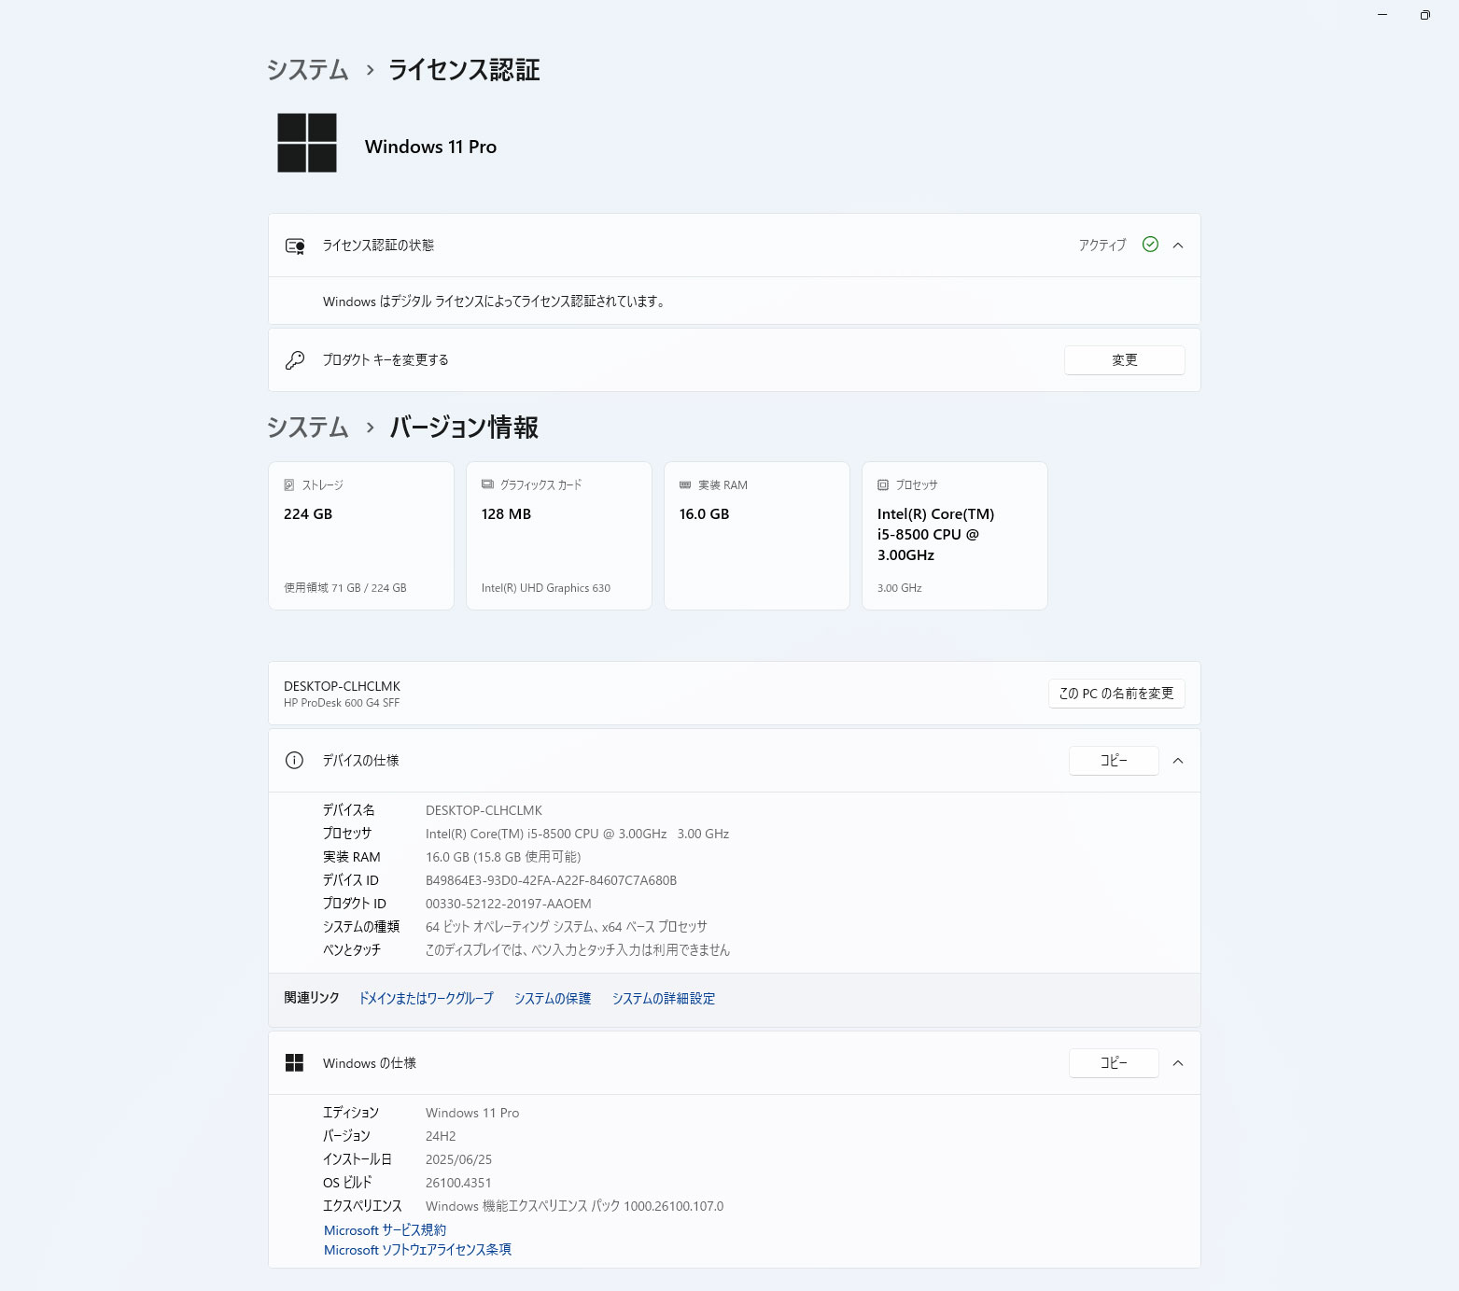Click the 16.0 GB (15.8 GB 使用可能) value

pos(503,857)
